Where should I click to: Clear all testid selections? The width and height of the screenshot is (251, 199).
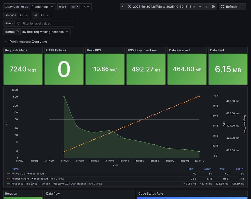85,7
